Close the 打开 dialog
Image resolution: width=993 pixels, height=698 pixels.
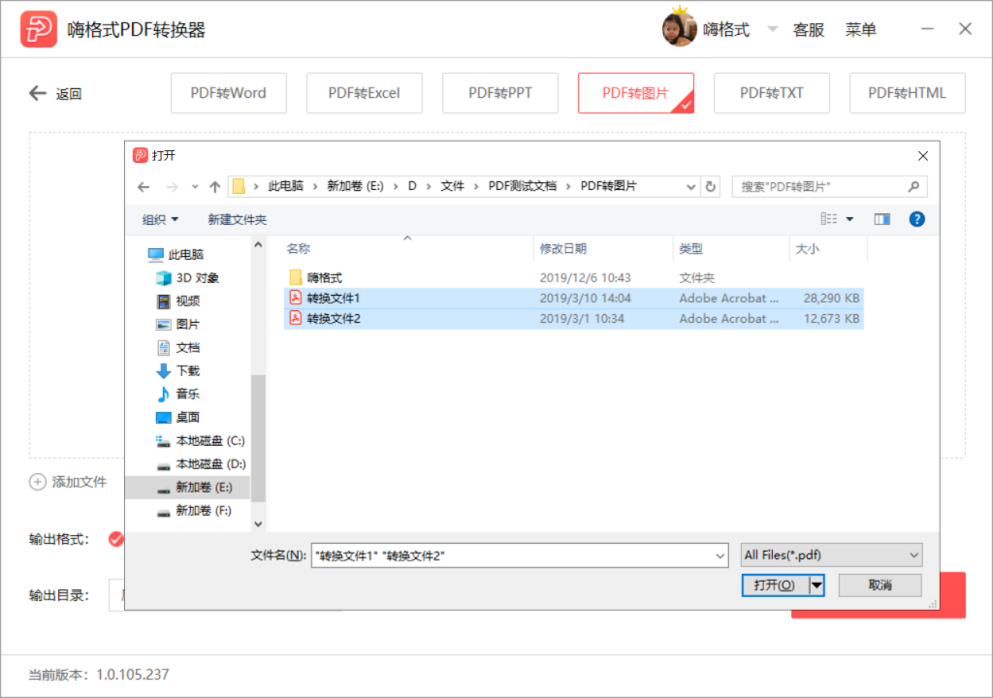(x=923, y=156)
